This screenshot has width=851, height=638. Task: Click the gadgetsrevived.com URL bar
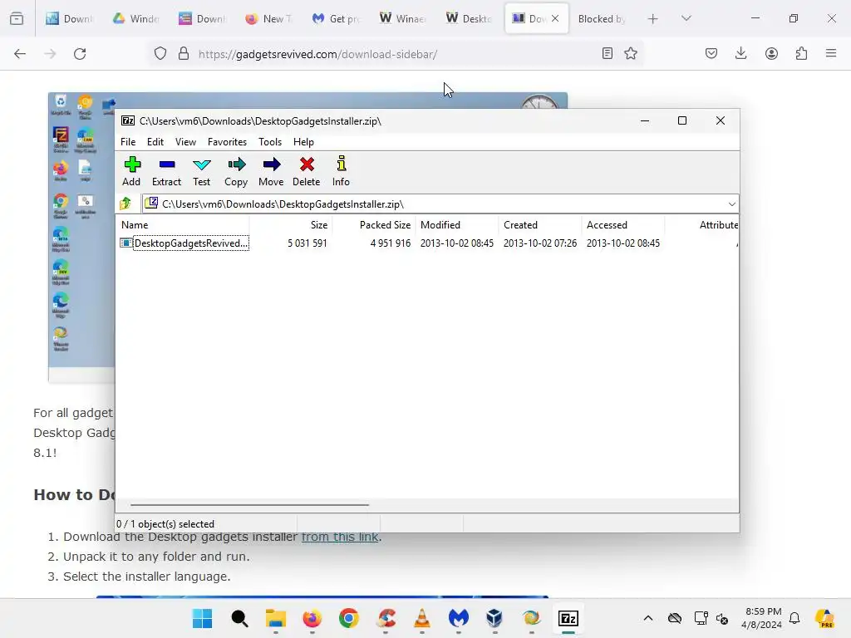click(396, 54)
